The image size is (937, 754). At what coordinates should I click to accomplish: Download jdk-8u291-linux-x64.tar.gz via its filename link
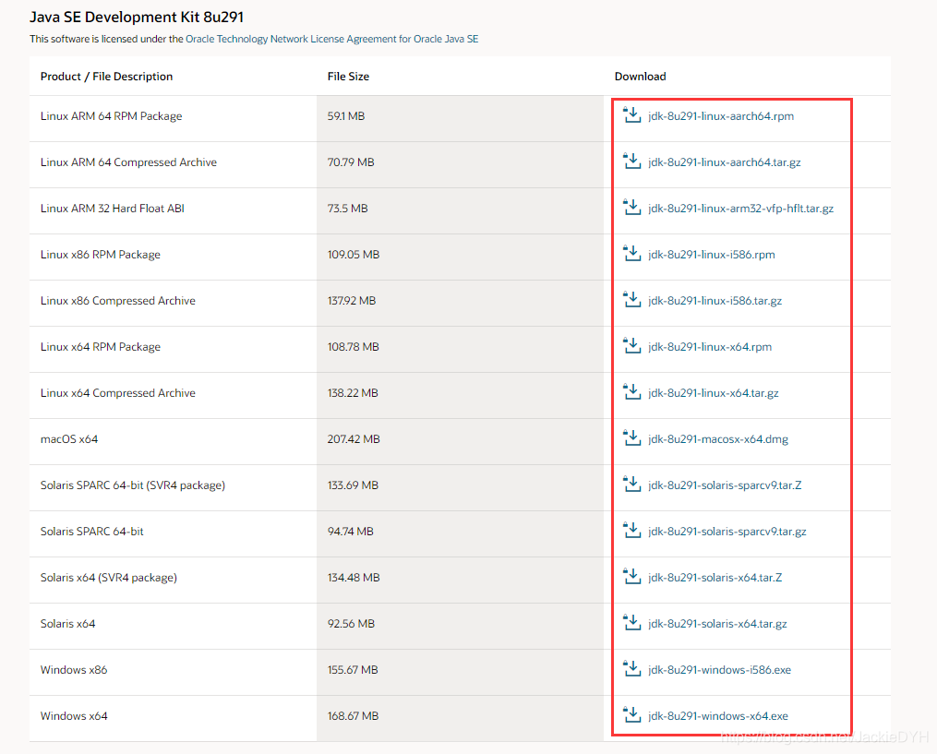pos(713,392)
